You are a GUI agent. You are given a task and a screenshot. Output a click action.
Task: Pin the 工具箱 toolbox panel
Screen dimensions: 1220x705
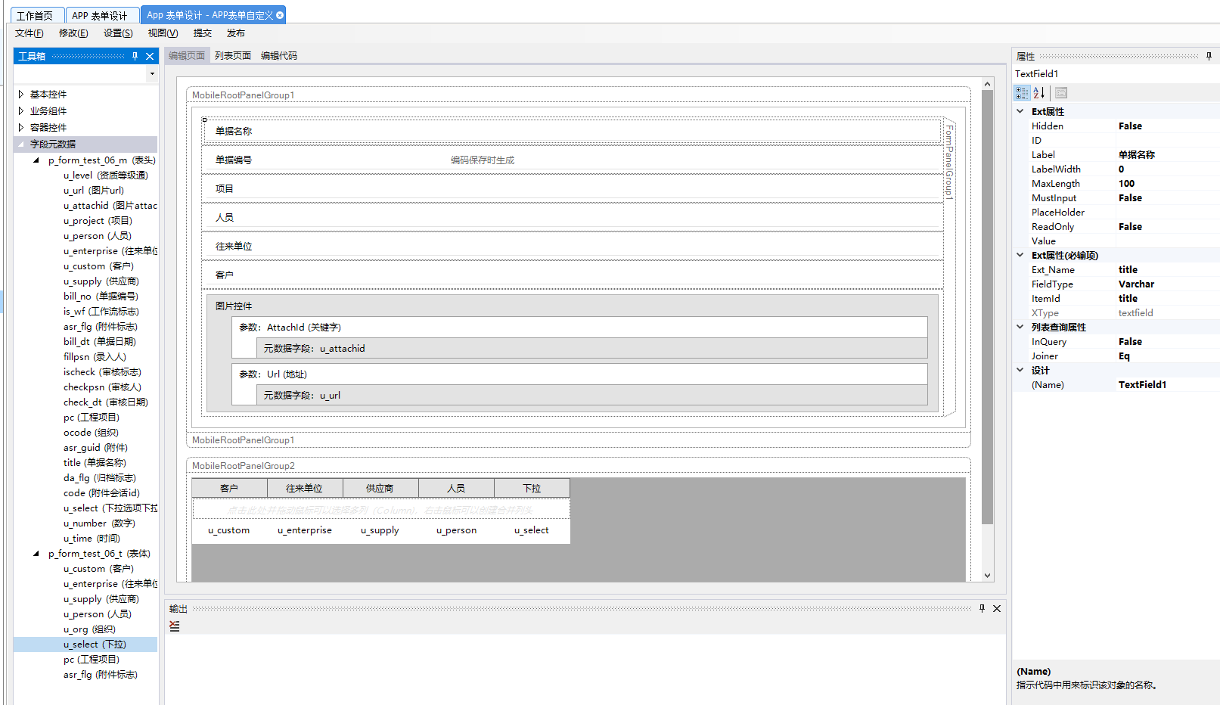click(135, 56)
